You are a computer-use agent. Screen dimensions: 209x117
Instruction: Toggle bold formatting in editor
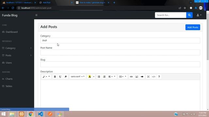[x=55, y=77]
